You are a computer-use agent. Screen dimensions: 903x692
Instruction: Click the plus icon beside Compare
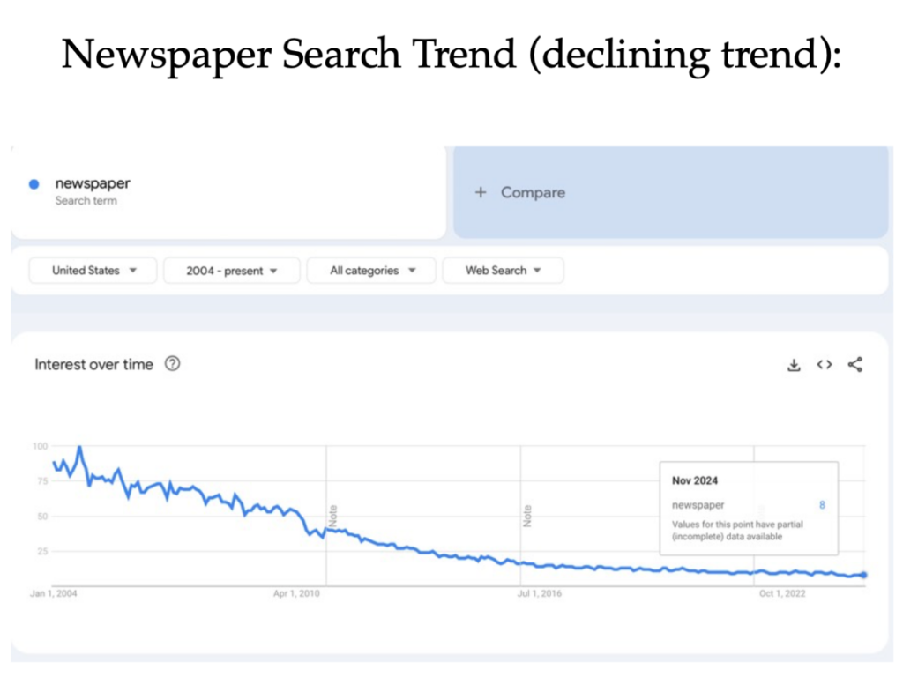coord(481,192)
